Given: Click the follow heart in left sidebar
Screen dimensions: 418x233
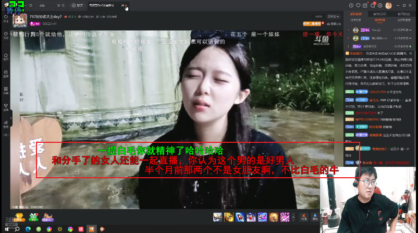Looking at the screenshot, I should coord(6,18).
